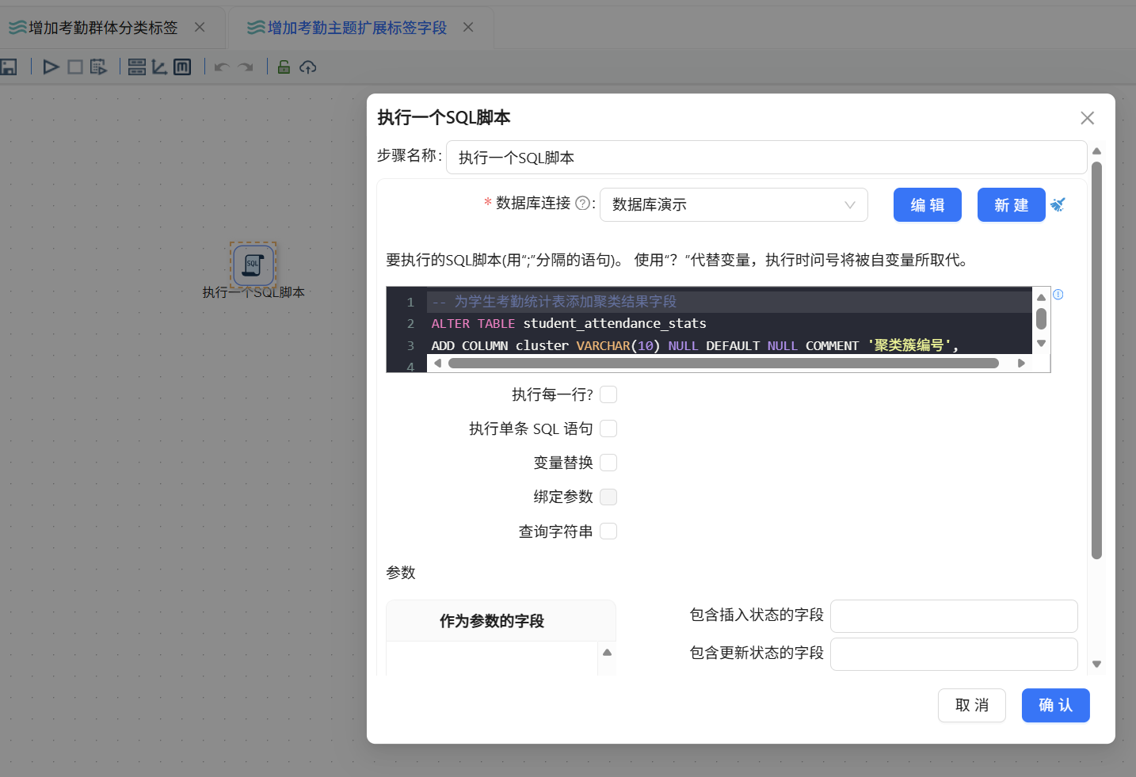
Task: Toggle the 变量替换 checkbox
Action: pyautogui.click(x=608, y=463)
